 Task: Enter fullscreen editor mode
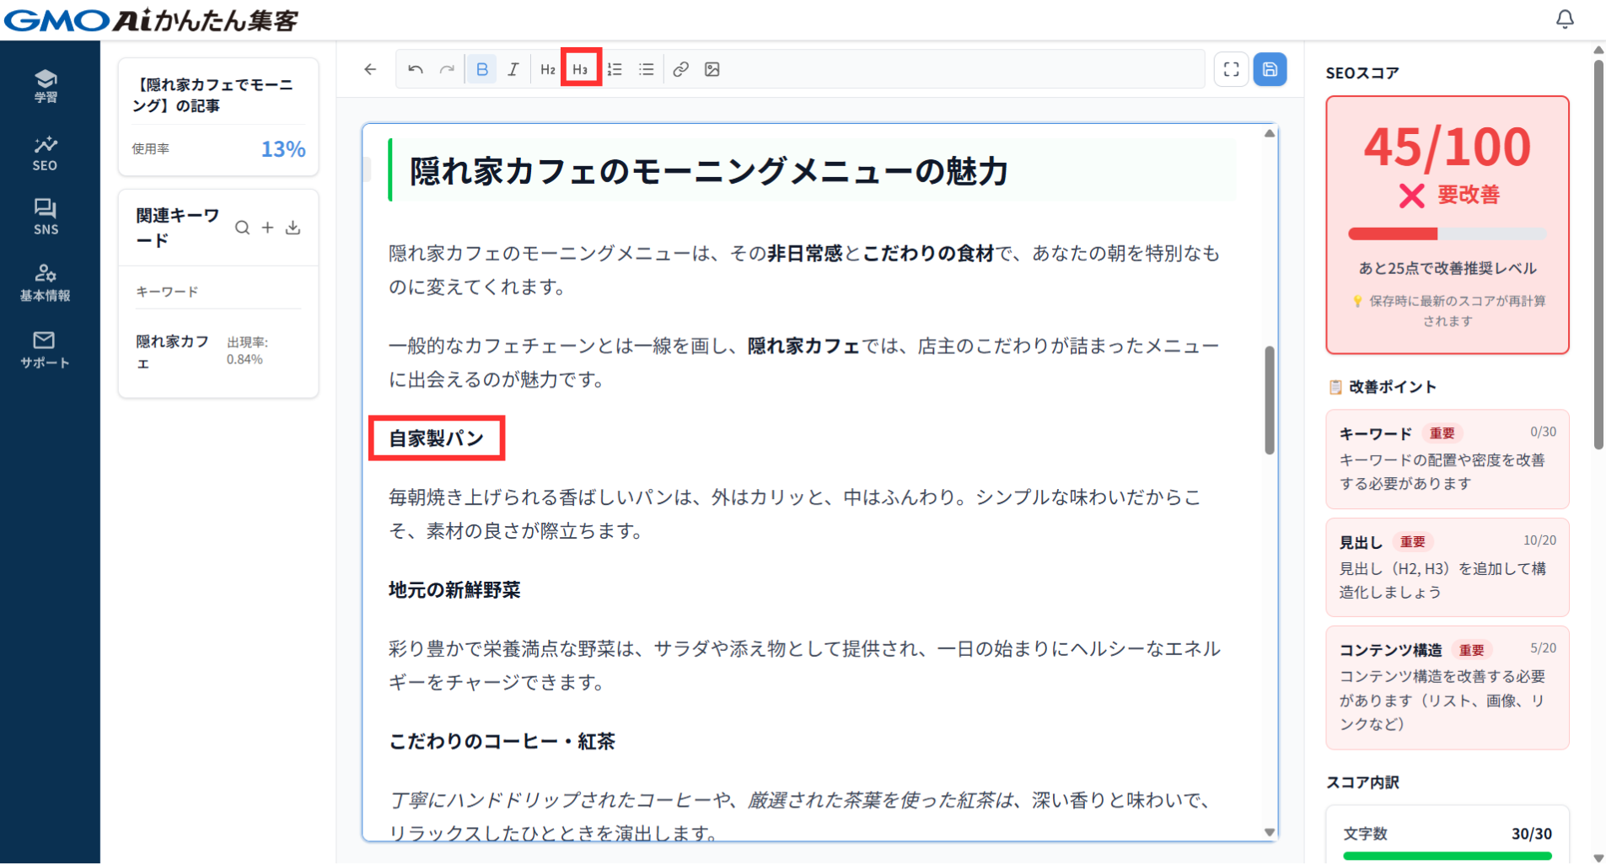(1231, 69)
